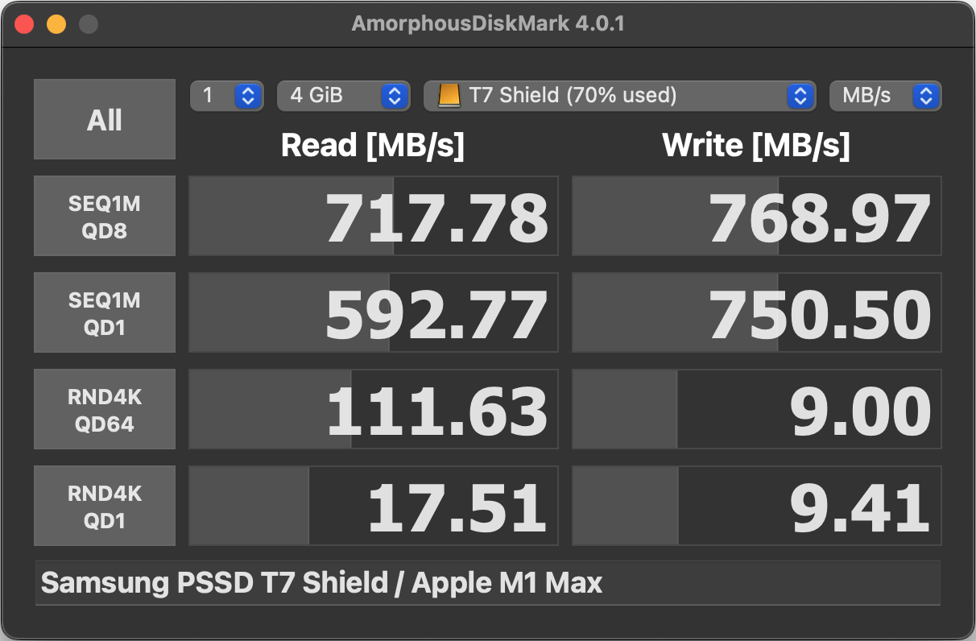Screen dimensions: 976x641
Task: Open the MB/s unit dropdown
Action: pyautogui.click(x=885, y=96)
